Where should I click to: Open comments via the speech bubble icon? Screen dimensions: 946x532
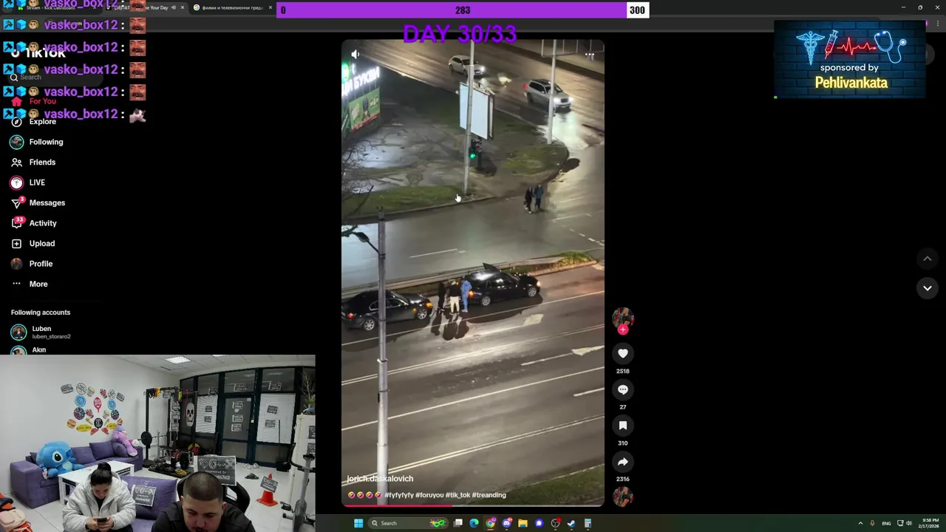coord(623,390)
